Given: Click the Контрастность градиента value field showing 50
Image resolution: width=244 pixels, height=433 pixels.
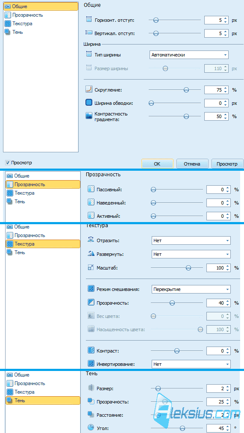Looking at the screenshot, I should click(216, 116).
